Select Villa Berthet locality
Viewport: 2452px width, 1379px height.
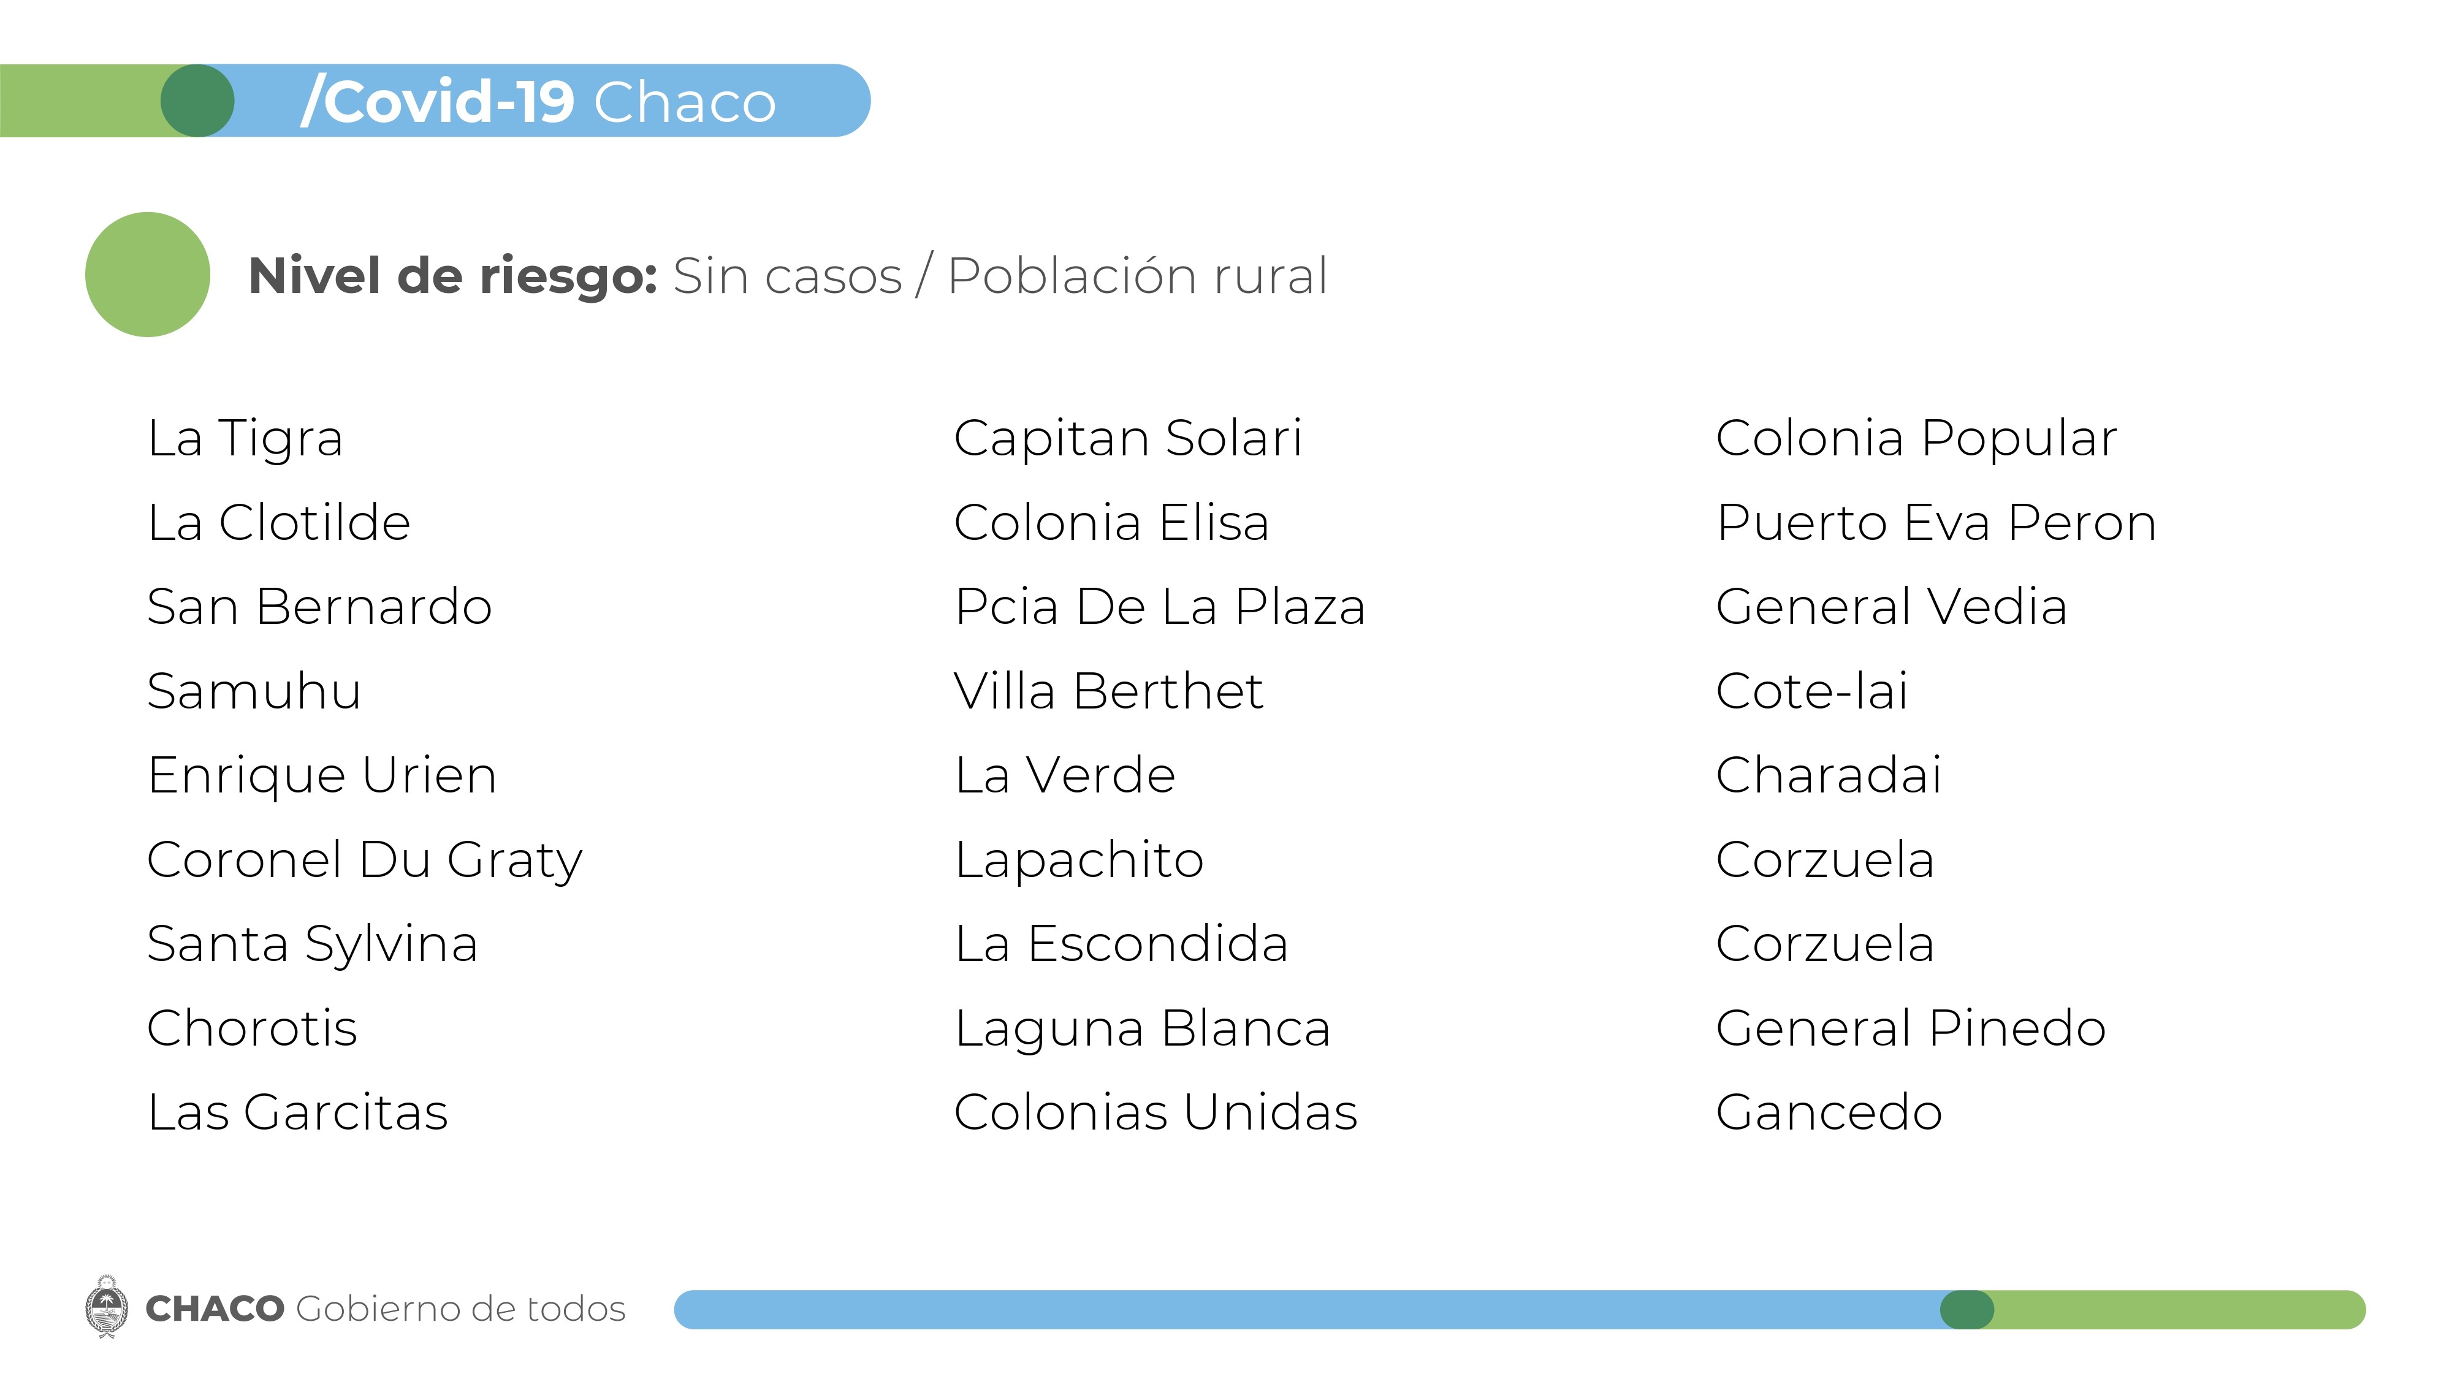coord(1109,690)
